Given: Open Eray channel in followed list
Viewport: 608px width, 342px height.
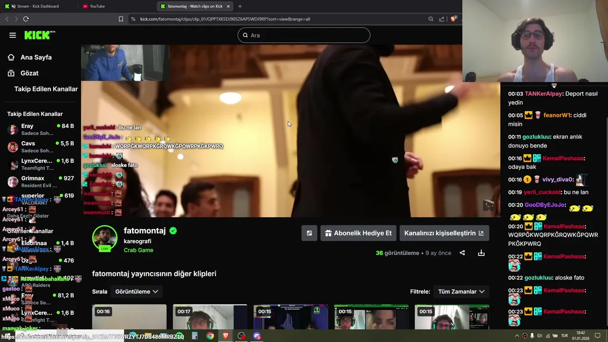Looking at the screenshot, I should coord(40,129).
